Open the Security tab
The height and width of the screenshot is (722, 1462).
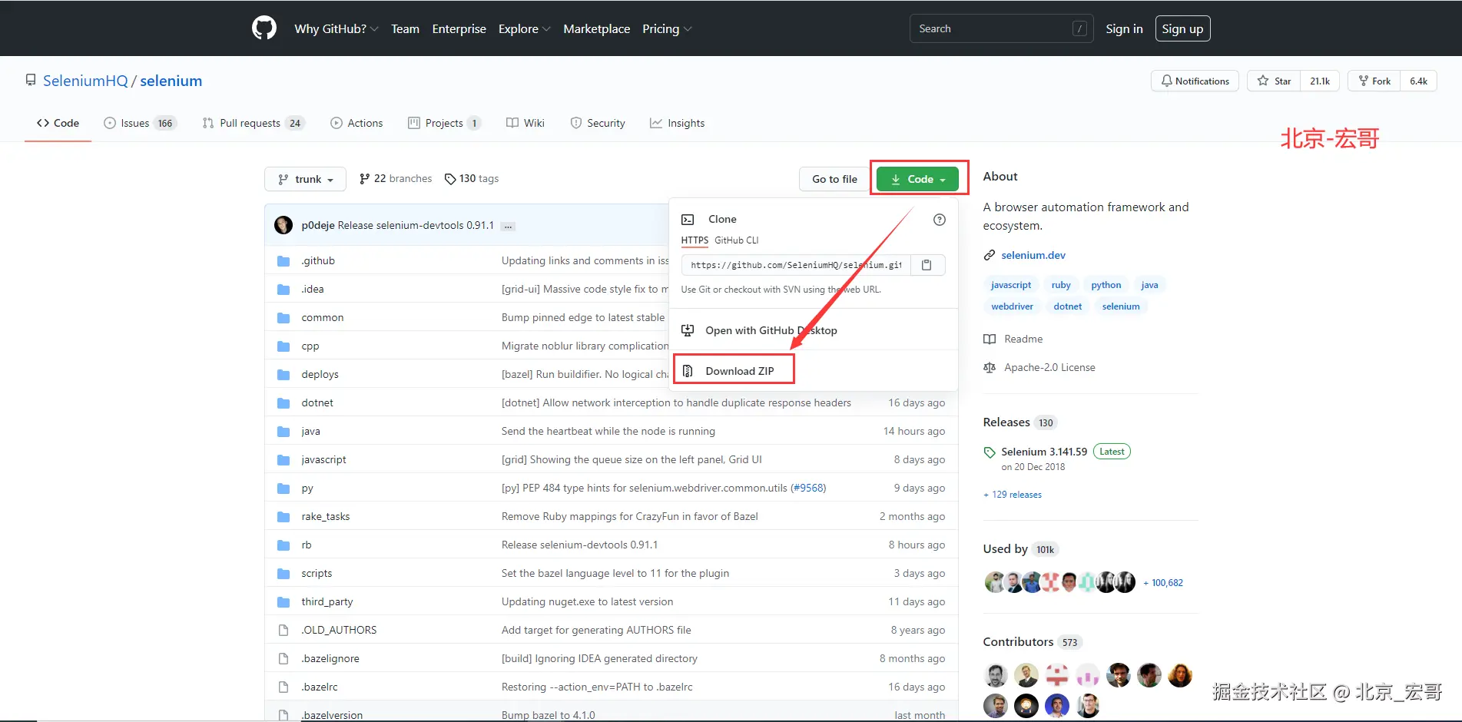[598, 123]
